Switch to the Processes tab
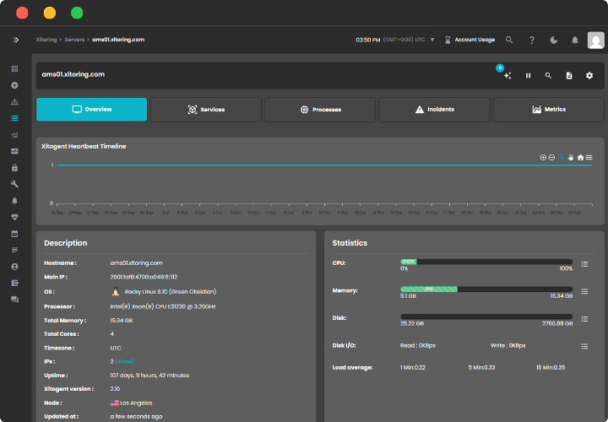This screenshot has height=422, width=608. (320, 110)
